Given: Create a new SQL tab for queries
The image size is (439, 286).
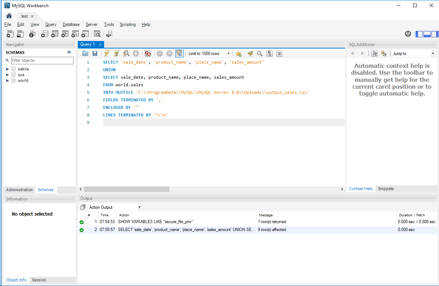Looking at the screenshot, I should (10, 34).
